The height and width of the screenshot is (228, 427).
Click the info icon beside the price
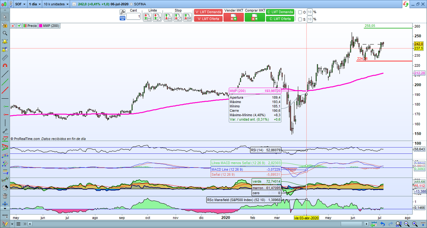coord(74,5)
